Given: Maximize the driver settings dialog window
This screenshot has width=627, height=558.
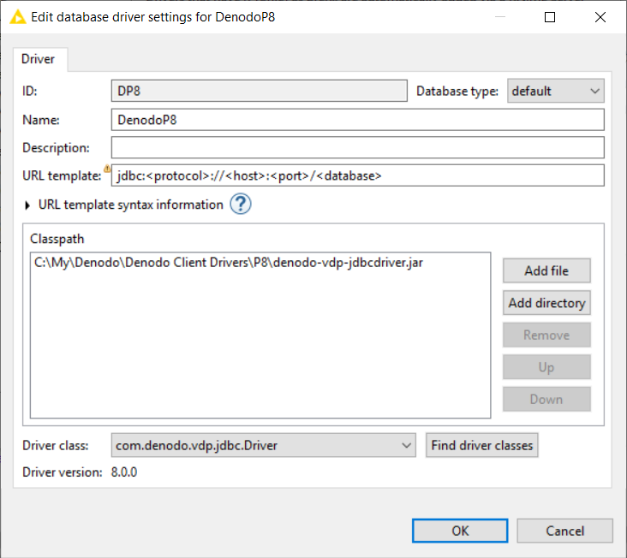Looking at the screenshot, I should [x=550, y=17].
